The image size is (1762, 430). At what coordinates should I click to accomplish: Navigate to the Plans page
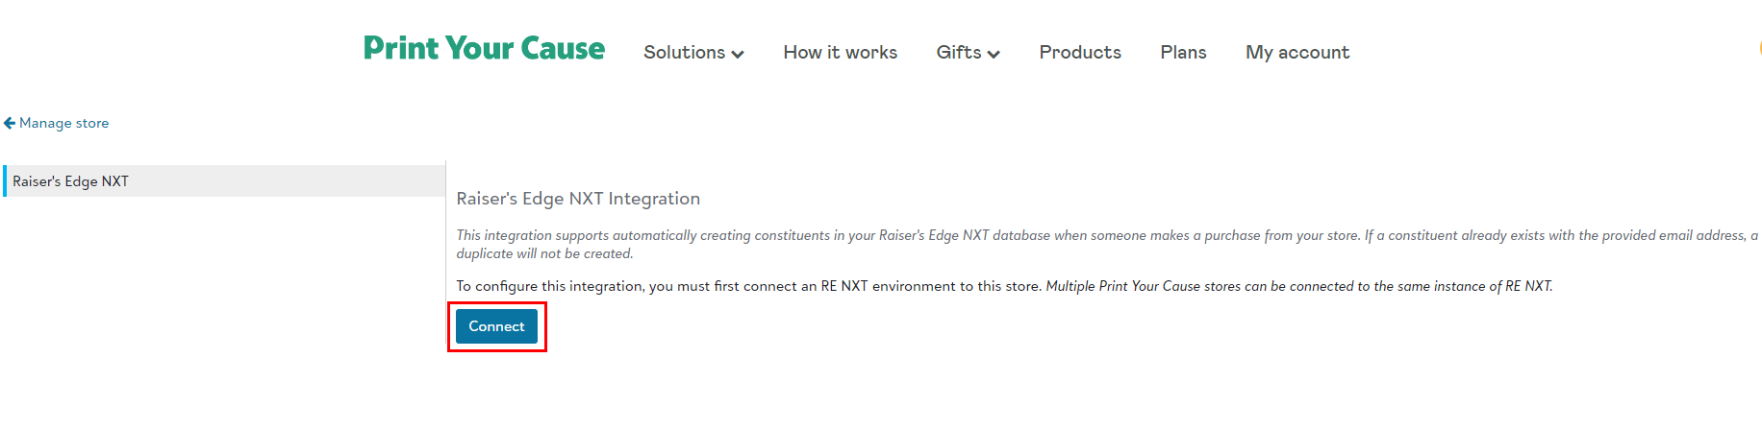pos(1183,53)
